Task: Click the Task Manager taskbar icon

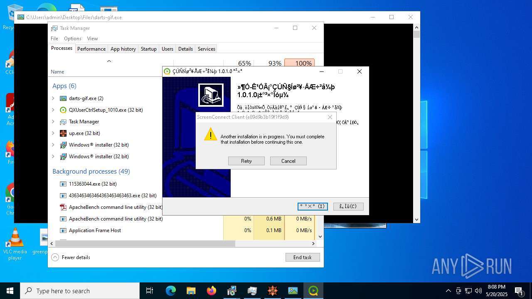Action: (252, 291)
